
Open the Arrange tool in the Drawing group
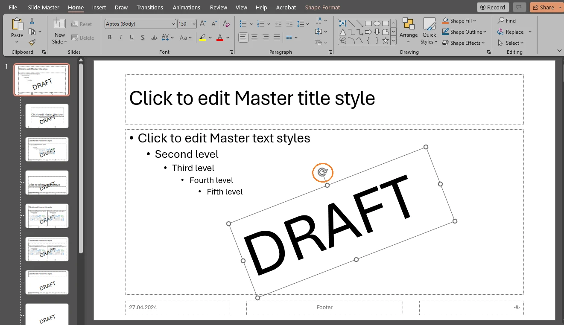pos(409,30)
